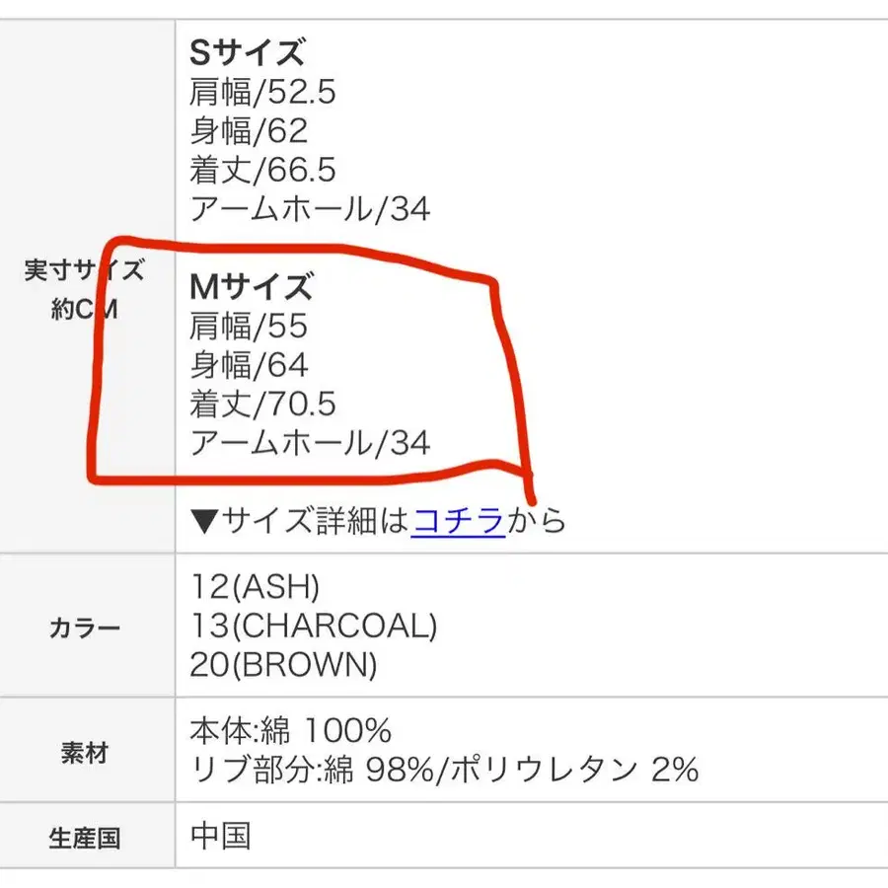Open the コチラ size details link

pyautogui.click(x=458, y=519)
